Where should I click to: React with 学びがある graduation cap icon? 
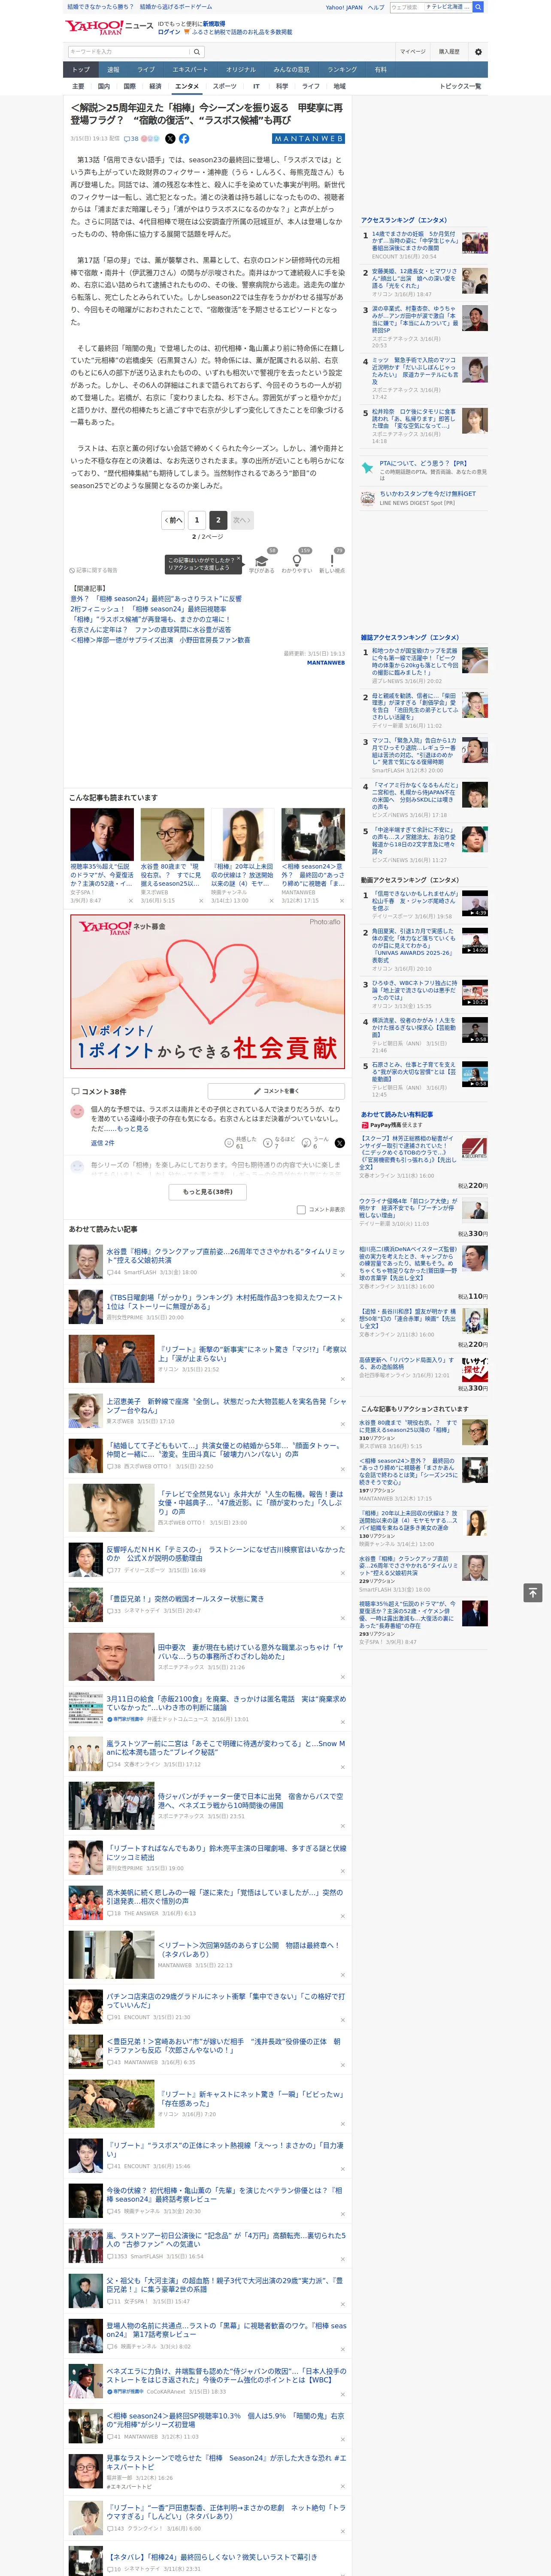(262, 561)
